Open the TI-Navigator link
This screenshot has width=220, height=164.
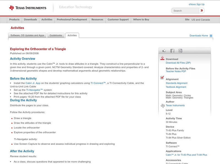coord(34,90)
